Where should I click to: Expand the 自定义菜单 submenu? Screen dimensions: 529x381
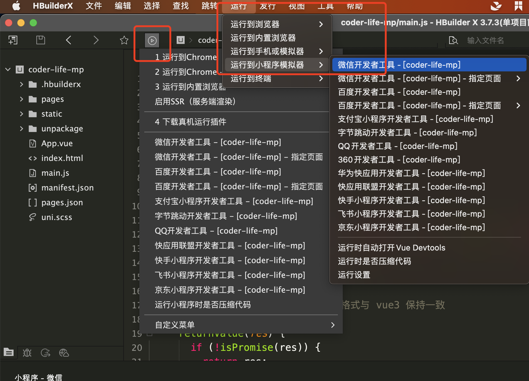tap(240, 325)
